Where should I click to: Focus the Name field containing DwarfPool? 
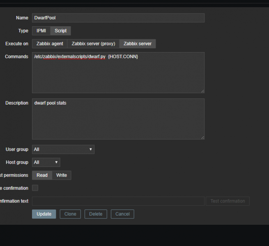click(x=118, y=18)
